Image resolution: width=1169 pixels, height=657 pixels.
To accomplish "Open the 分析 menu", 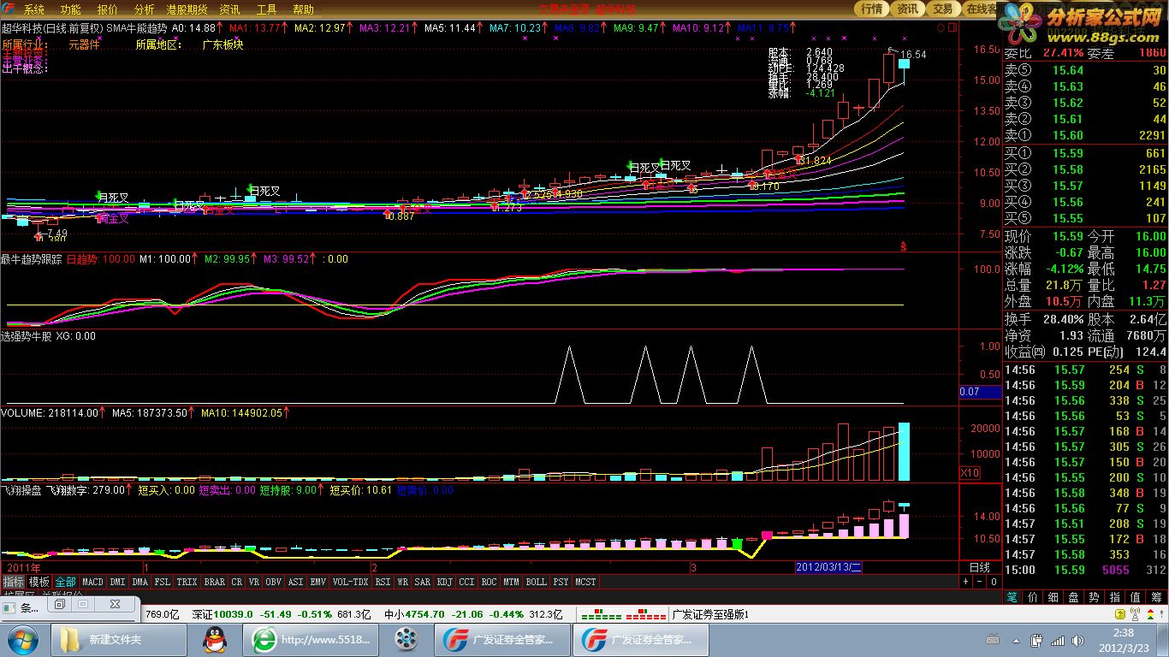I will tap(144, 9).
